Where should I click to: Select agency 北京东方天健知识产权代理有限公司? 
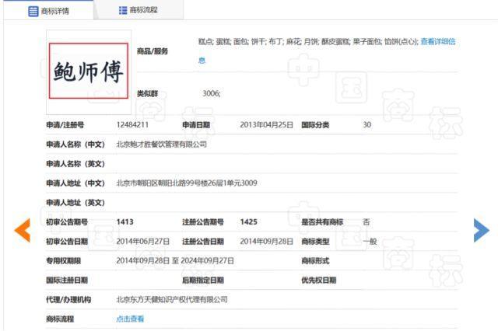pyautogui.click(x=172, y=299)
